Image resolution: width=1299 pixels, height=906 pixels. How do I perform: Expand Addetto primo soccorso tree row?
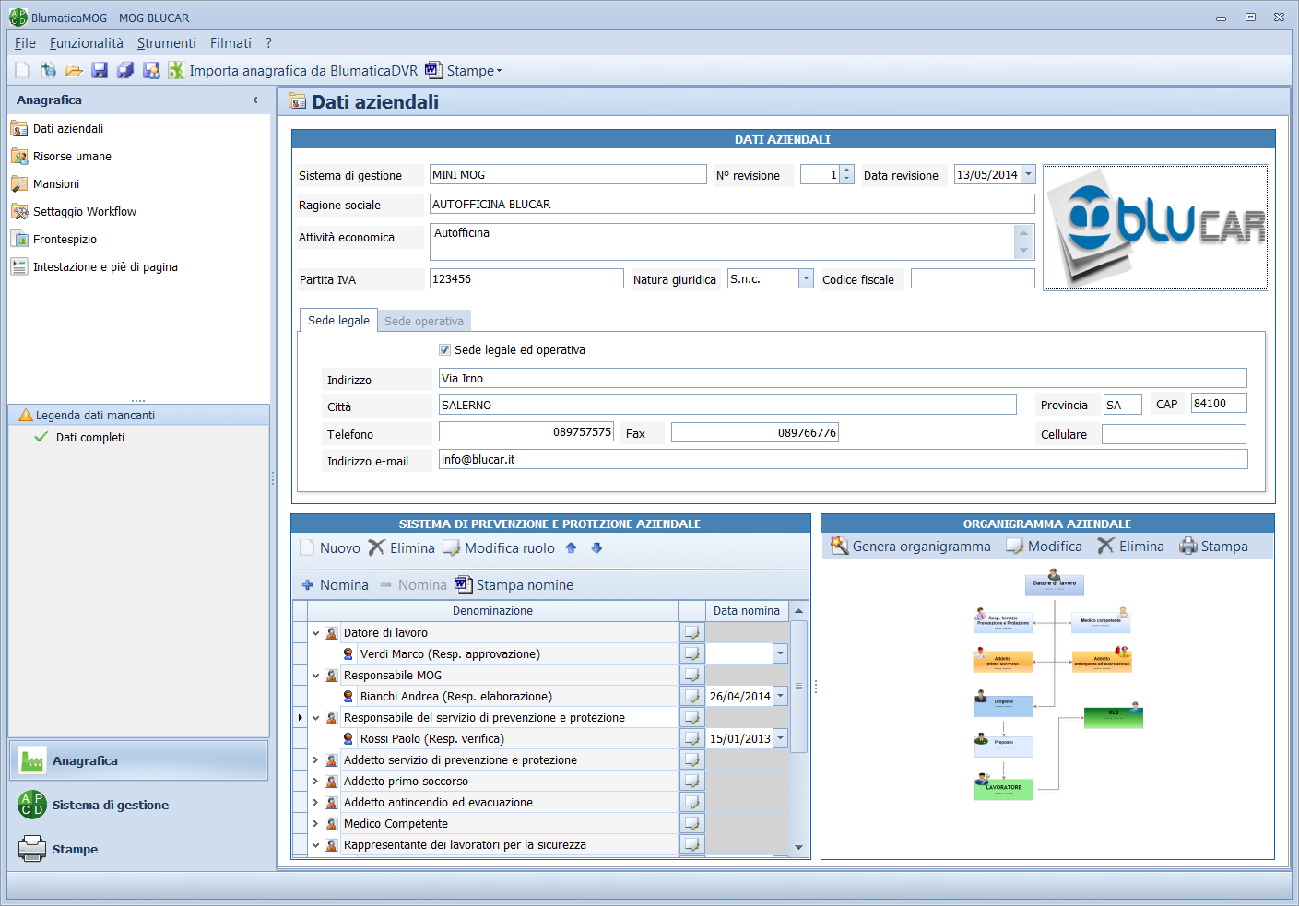(x=315, y=782)
